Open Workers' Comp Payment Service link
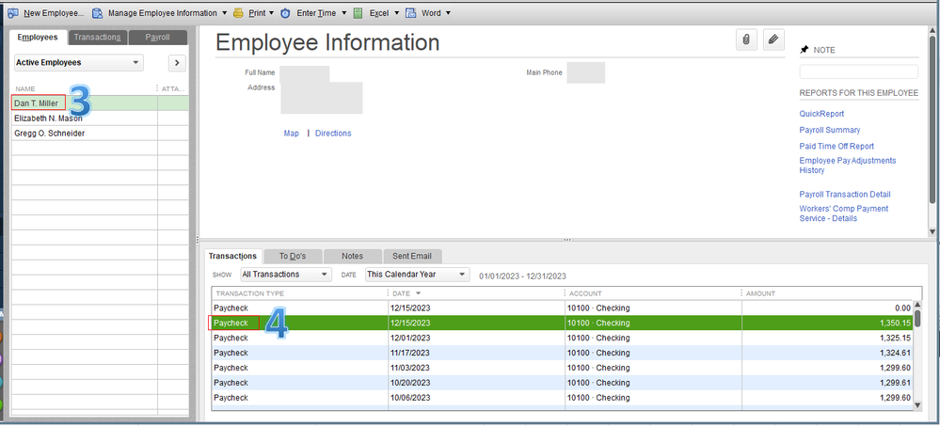 click(844, 213)
